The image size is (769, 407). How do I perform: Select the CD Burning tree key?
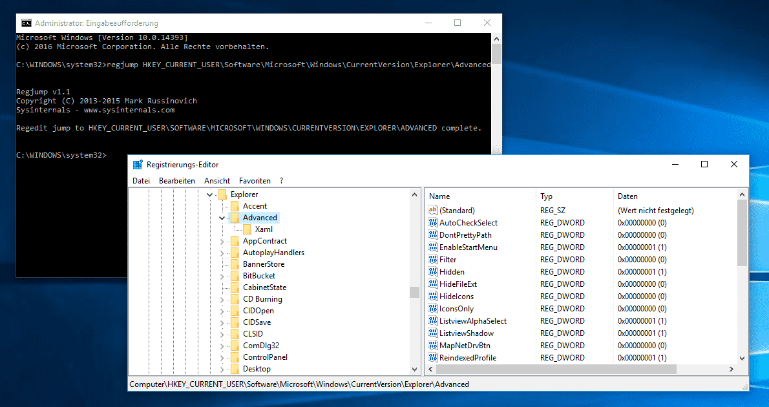pos(262,298)
